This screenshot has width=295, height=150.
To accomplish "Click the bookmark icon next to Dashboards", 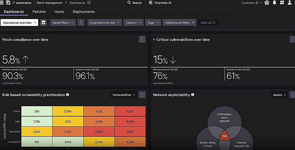I will [89, 3].
